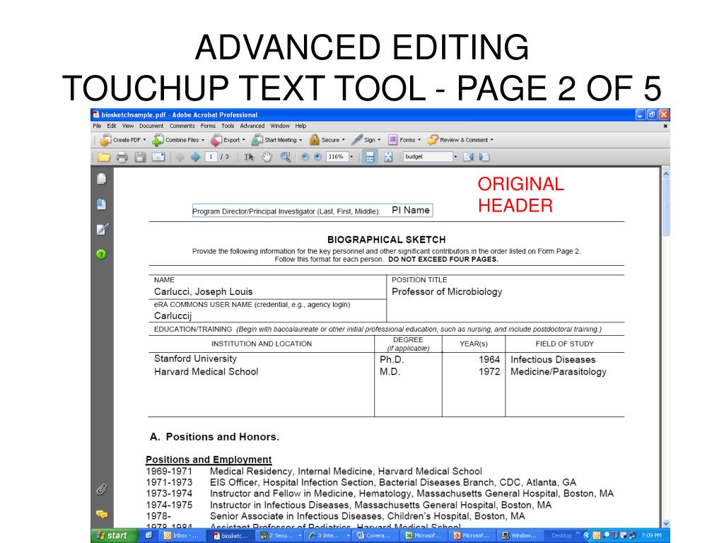Viewport: 724px width, 543px height.
Task: Open the View menu
Action: coord(128,126)
